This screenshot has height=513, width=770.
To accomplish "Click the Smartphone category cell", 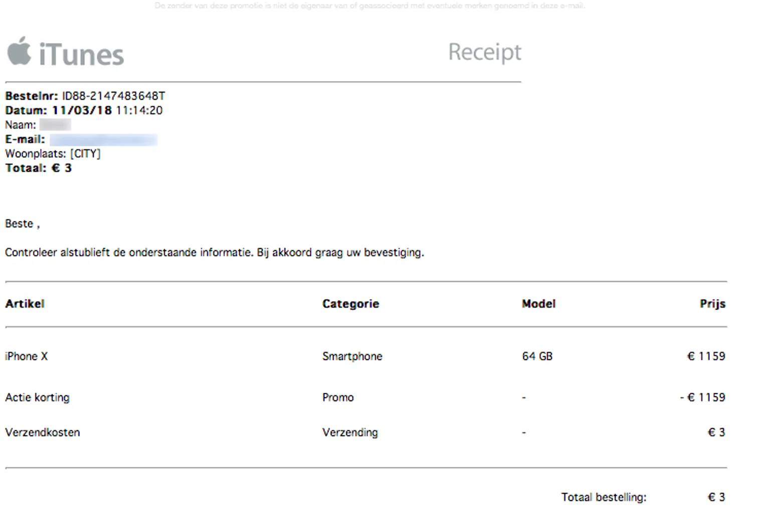I will pos(352,356).
